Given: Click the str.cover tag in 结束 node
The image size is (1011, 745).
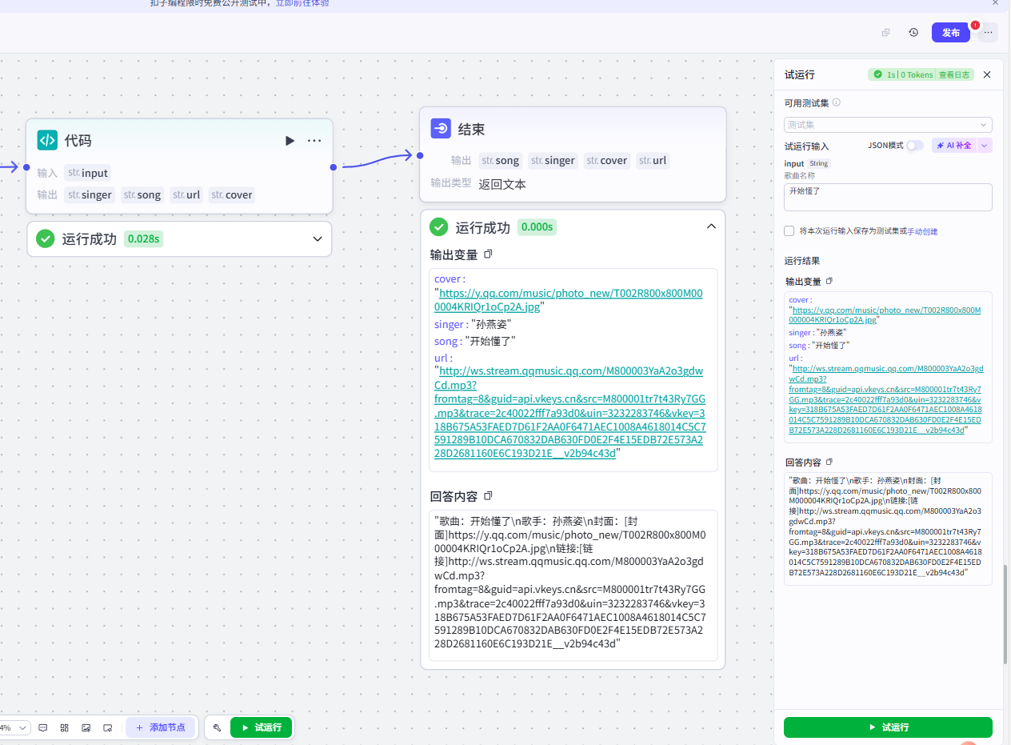Looking at the screenshot, I should [x=607, y=160].
